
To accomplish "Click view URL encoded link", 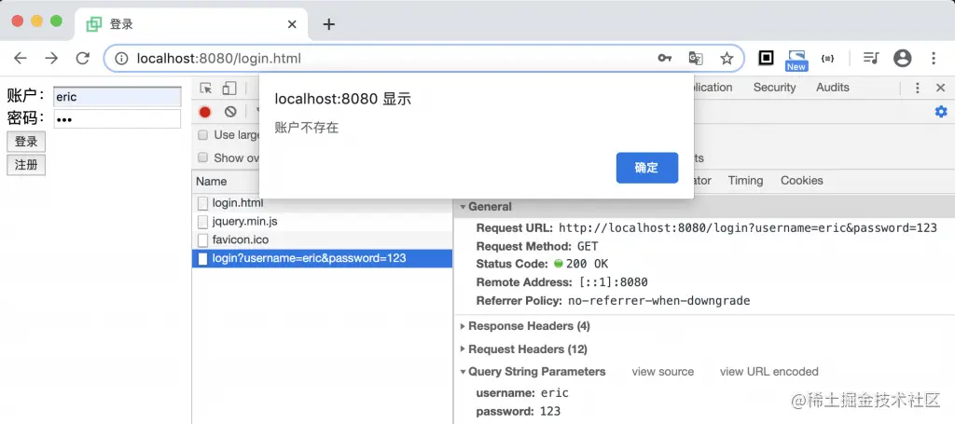I will click(x=768, y=372).
